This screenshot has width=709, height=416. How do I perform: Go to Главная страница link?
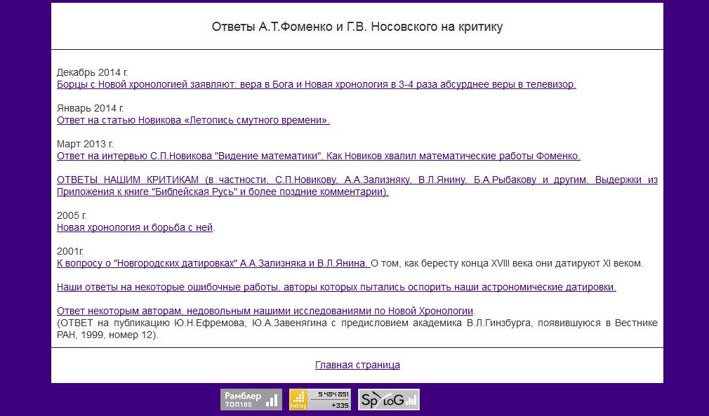[x=357, y=365]
